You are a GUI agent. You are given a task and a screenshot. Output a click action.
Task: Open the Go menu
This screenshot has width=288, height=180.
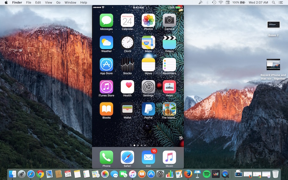pyautogui.click(x=58, y=3)
